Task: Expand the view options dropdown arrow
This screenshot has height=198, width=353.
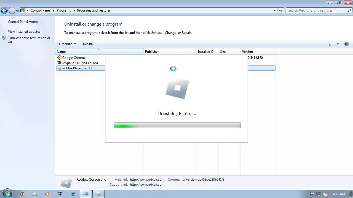Action: tap(338, 44)
